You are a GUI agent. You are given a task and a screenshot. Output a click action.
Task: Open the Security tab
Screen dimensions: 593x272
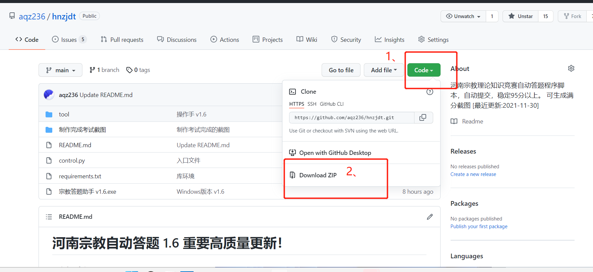tap(346, 39)
